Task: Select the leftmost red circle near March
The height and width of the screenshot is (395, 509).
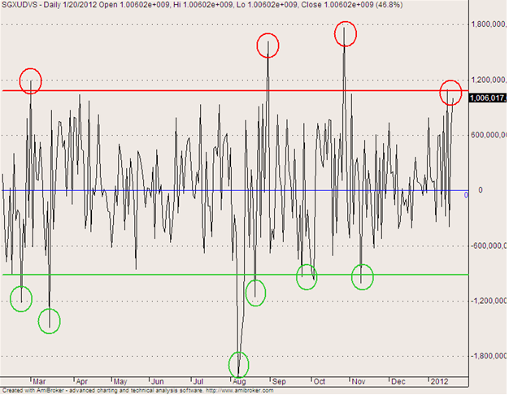Action: [x=31, y=80]
